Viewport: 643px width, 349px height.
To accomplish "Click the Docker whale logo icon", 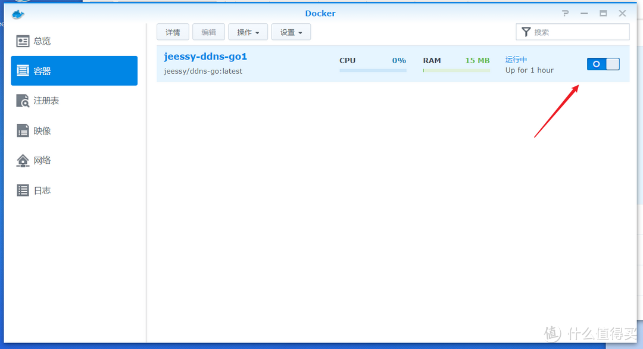I will tap(18, 15).
